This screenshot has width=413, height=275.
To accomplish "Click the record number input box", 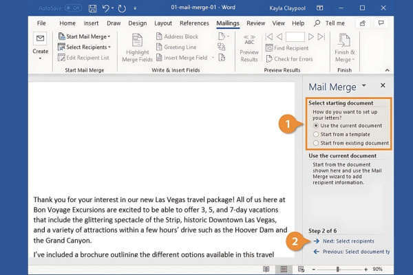I will (x=295, y=37).
